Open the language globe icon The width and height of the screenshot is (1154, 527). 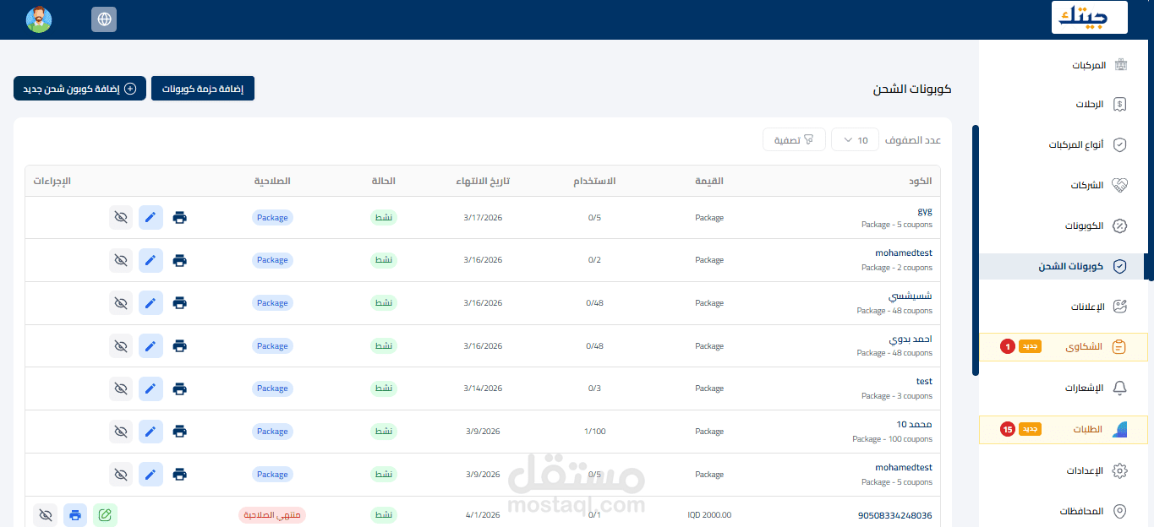click(x=104, y=19)
